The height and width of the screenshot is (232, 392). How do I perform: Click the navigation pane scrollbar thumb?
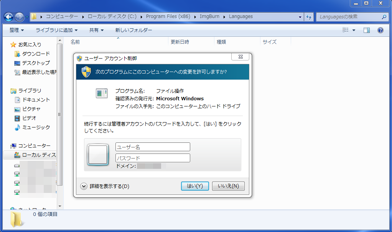point(60,114)
